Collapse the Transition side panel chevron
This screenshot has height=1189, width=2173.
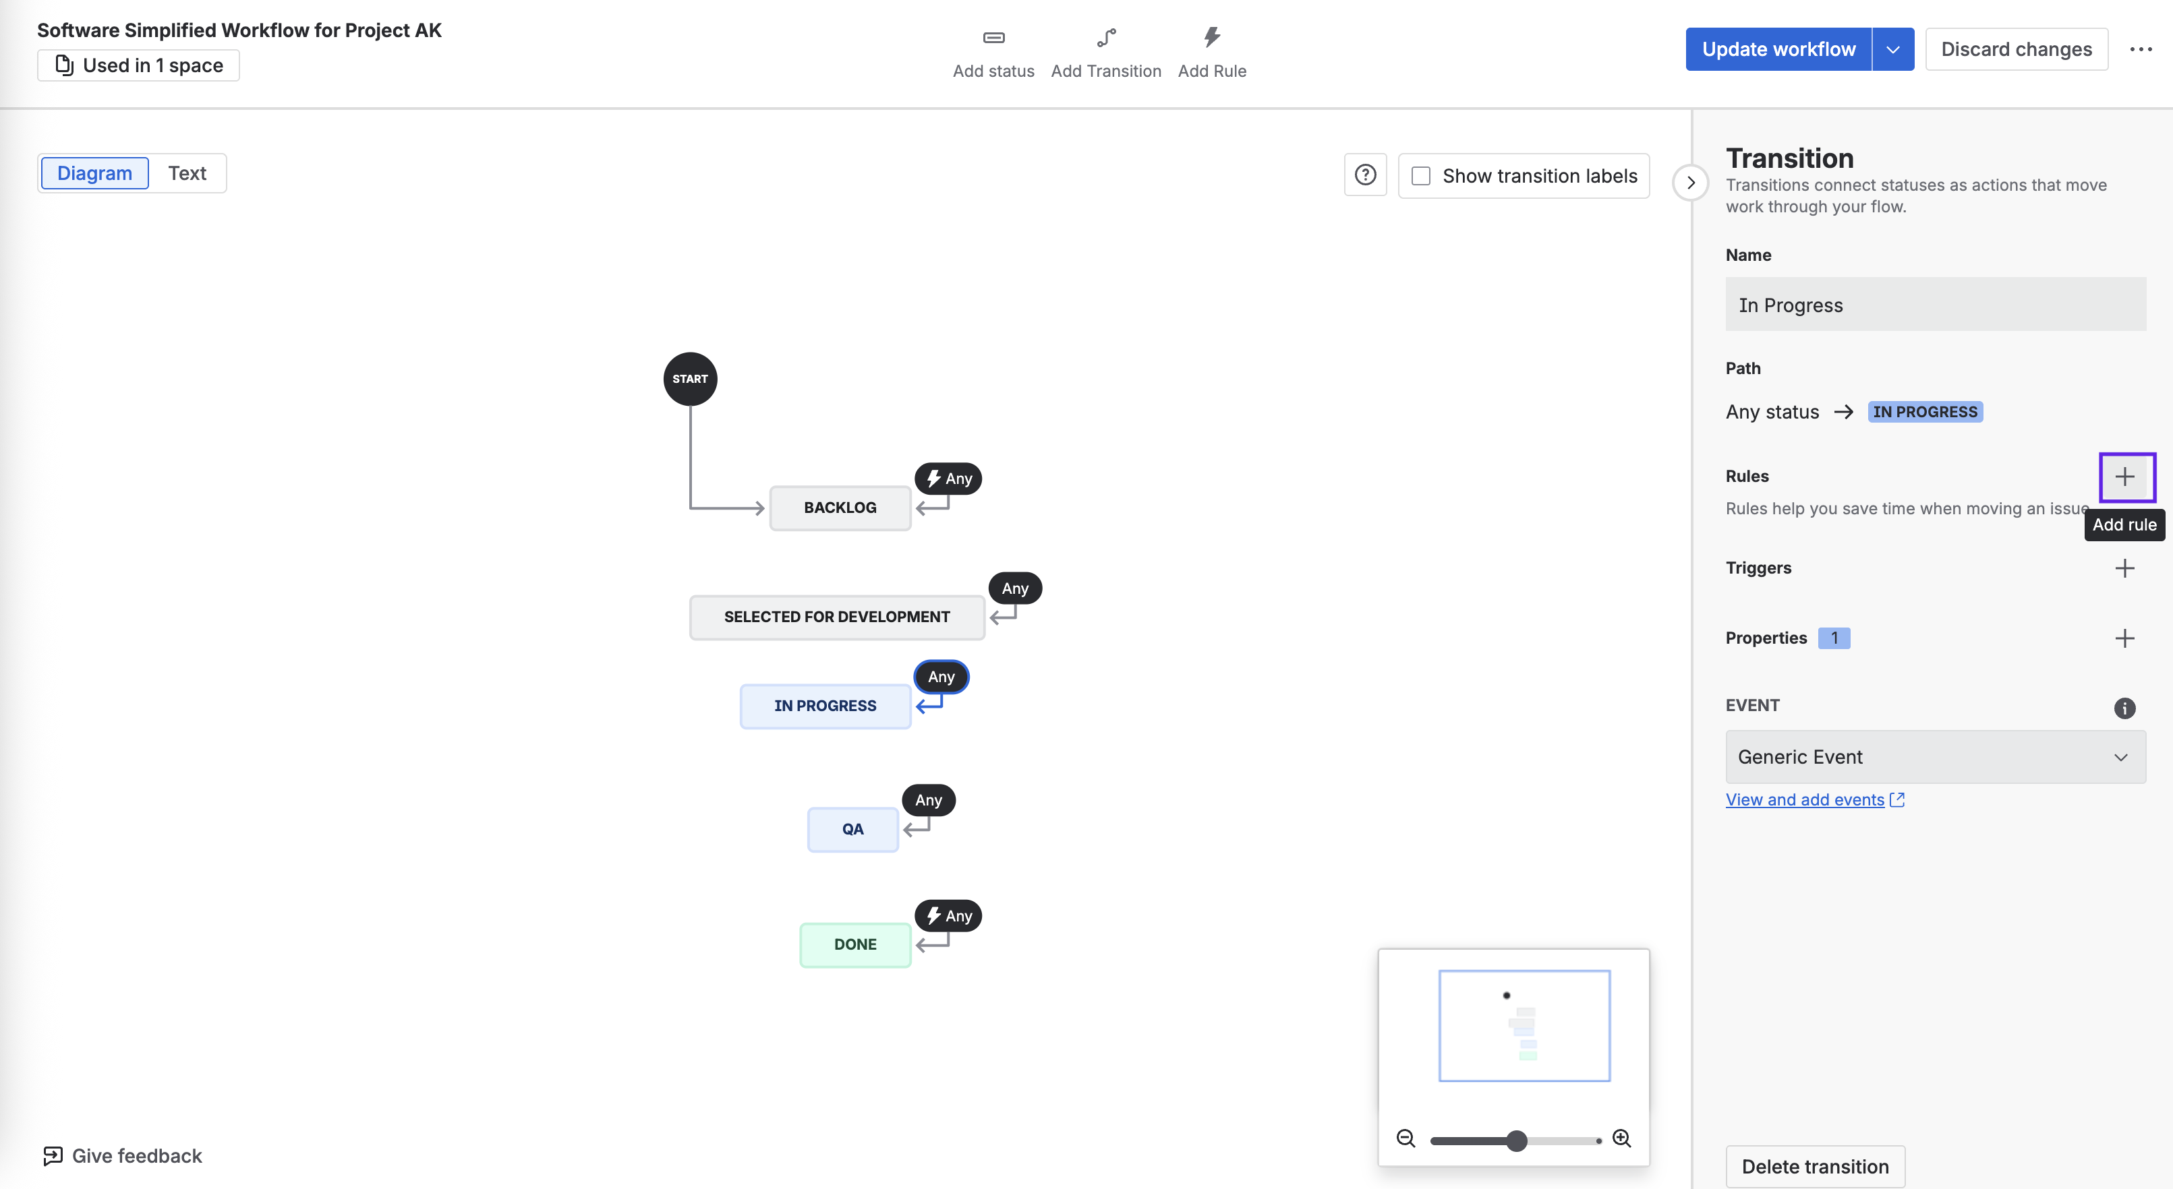[1691, 183]
